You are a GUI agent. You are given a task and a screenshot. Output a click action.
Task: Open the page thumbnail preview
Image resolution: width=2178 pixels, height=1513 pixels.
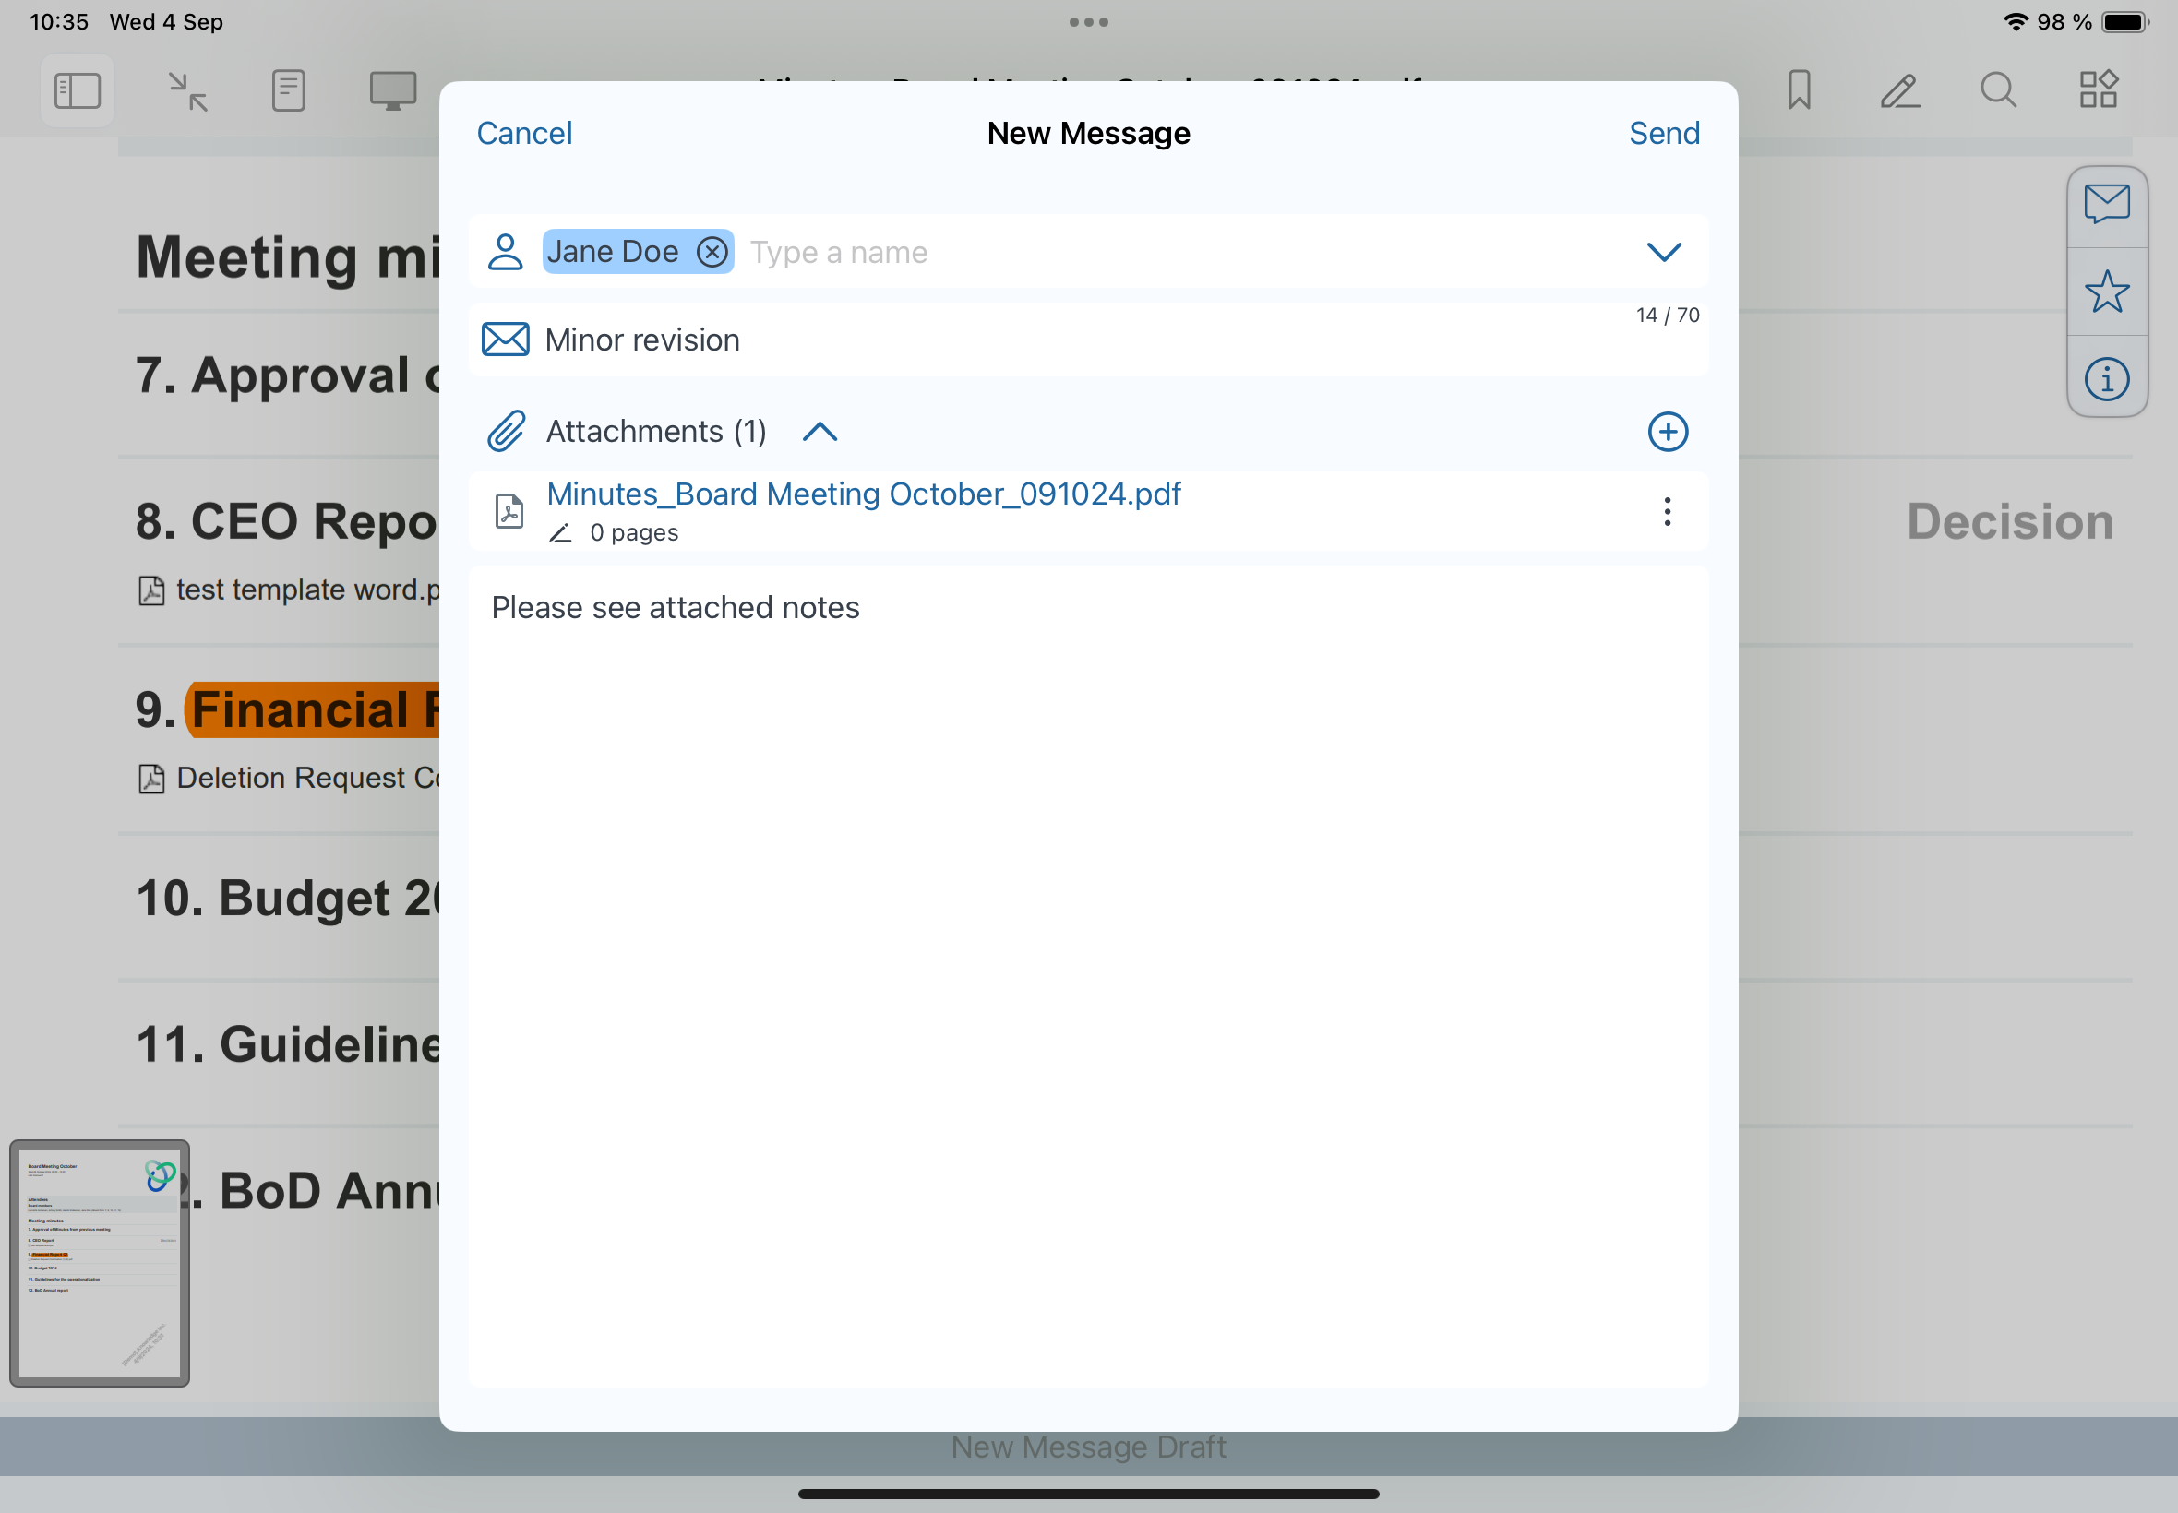pos(100,1263)
